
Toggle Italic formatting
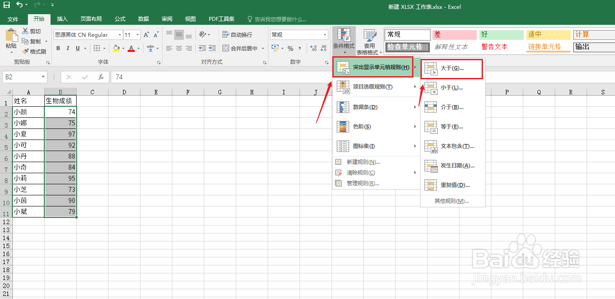click(x=68, y=48)
